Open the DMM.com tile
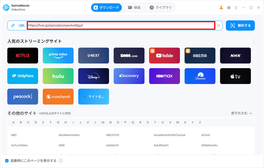Screen dimensions: 264x168 pos(129,55)
